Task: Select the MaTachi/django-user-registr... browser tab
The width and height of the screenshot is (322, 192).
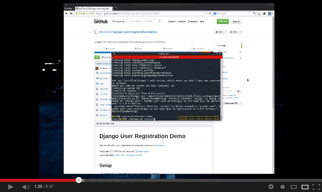Action: (x=94, y=8)
